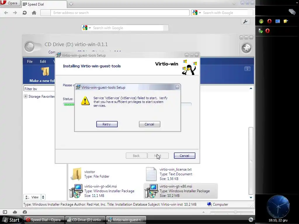
Task: Launch Opera from sidebar quick launch
Action: pyautogui.click(x=269, y=21)
